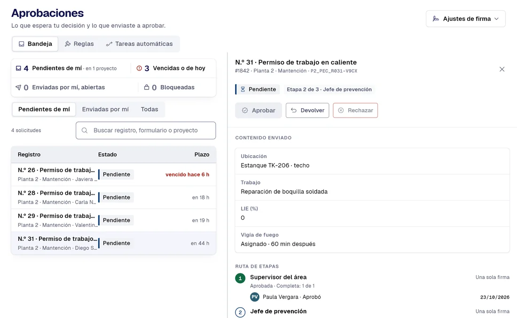Click the return arrow icon in Devolver
This screenshot has height=318, width=517.
click(x=294, y=111)
